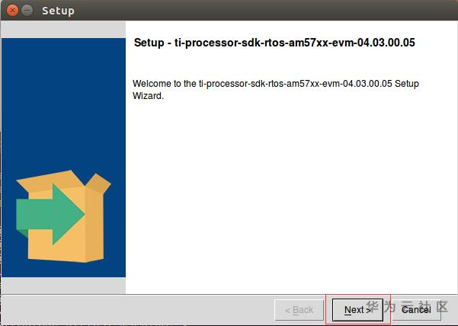The width and height of the screenshot is (458, 326).
Task: Click the word "Wizard." in welcome text
Action: (x=148, y=96)
